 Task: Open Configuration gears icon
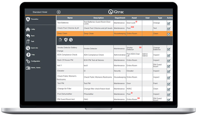(x=28, y=61)
